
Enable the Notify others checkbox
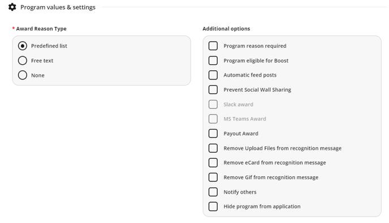[213, 192]
